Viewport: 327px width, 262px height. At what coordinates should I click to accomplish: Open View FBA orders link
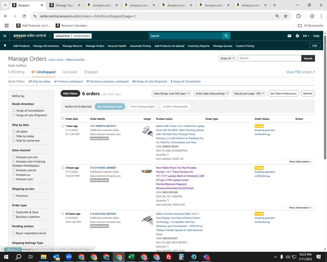tap(300, 72)
